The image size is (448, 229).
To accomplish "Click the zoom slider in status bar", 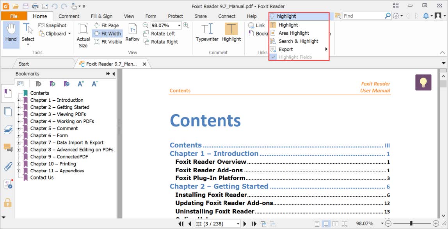I will [x=411, y=223].
